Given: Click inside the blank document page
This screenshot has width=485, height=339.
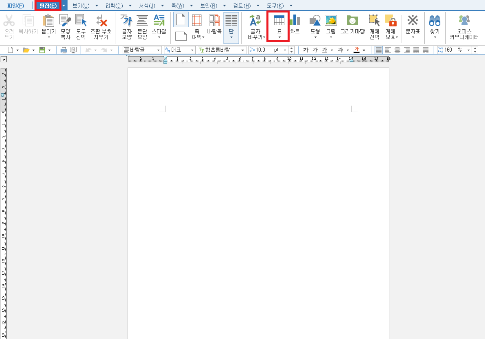Looking at the screenshot, I should [x=258, y=203].
